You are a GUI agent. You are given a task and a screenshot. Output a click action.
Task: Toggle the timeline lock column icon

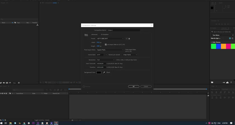click(6, 93)
